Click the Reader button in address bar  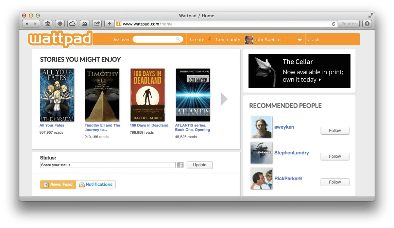(x=348, y=24)
